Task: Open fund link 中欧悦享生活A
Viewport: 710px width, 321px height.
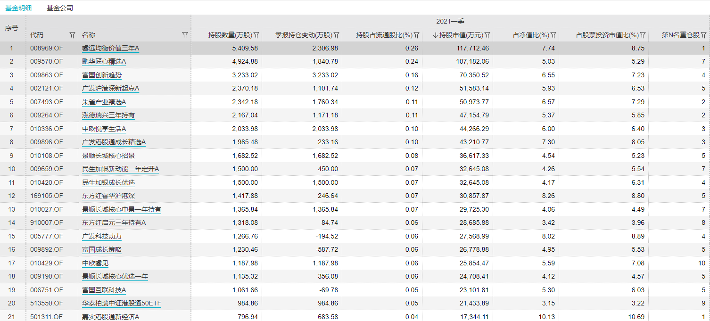Action: pos(104,129)
